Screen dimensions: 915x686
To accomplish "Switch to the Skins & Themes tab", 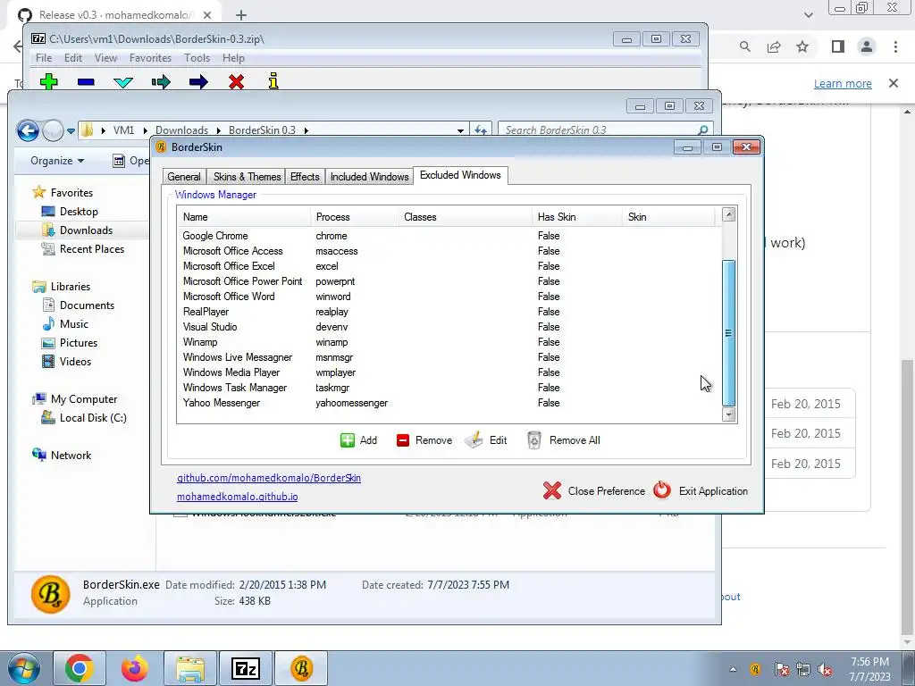I will pyautogui.click(x=247, y=177).
